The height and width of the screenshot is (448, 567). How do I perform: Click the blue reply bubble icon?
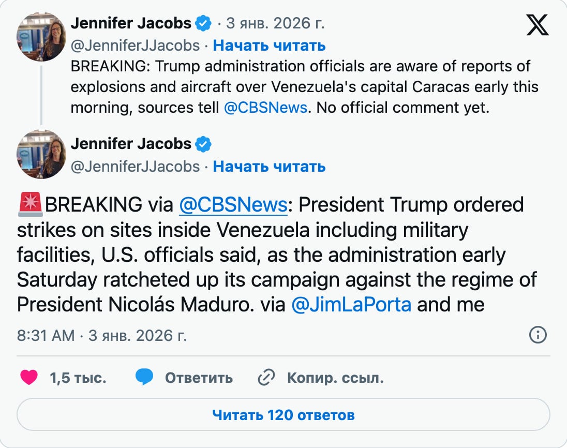144,378
